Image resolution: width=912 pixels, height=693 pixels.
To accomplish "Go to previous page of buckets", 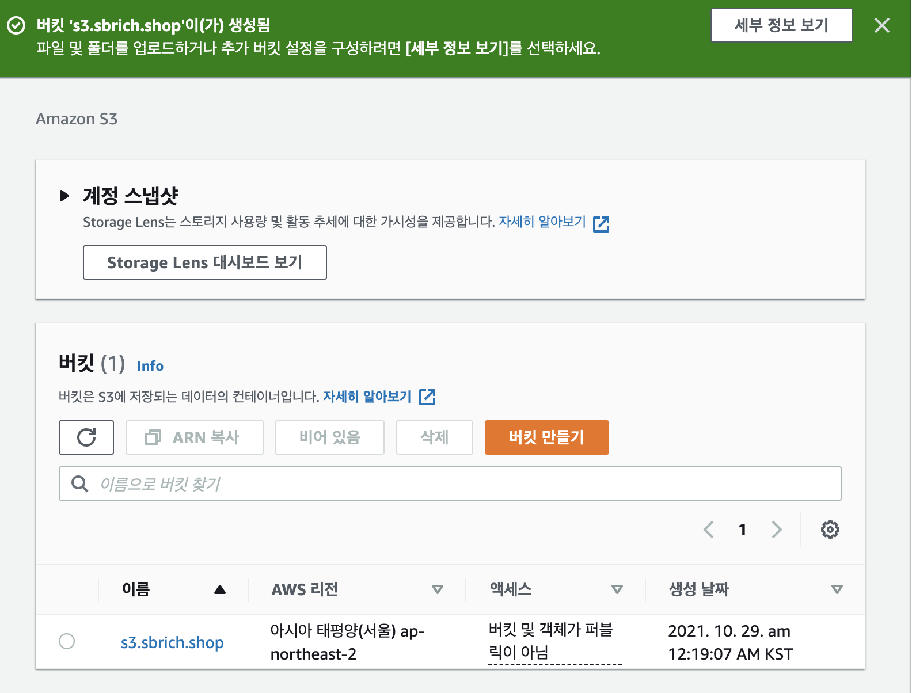I will [709, 530].
